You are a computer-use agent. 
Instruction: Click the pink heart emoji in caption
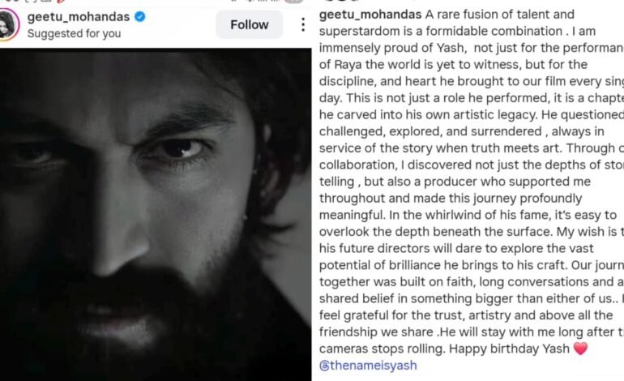[579, 348]
